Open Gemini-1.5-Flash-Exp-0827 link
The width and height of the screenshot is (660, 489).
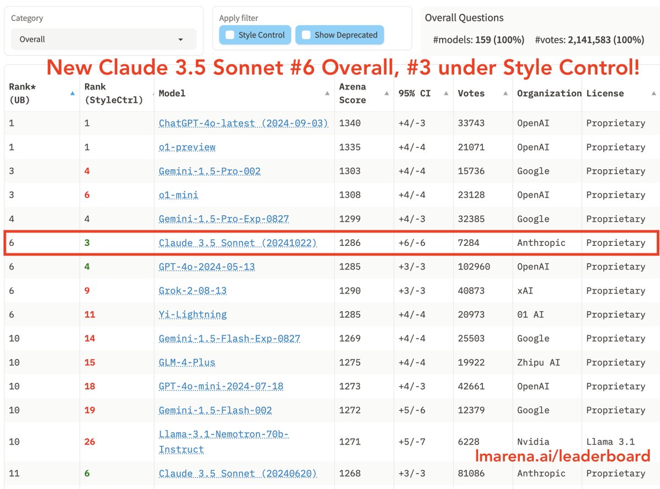pyautogui.click(x=229, y=339)
